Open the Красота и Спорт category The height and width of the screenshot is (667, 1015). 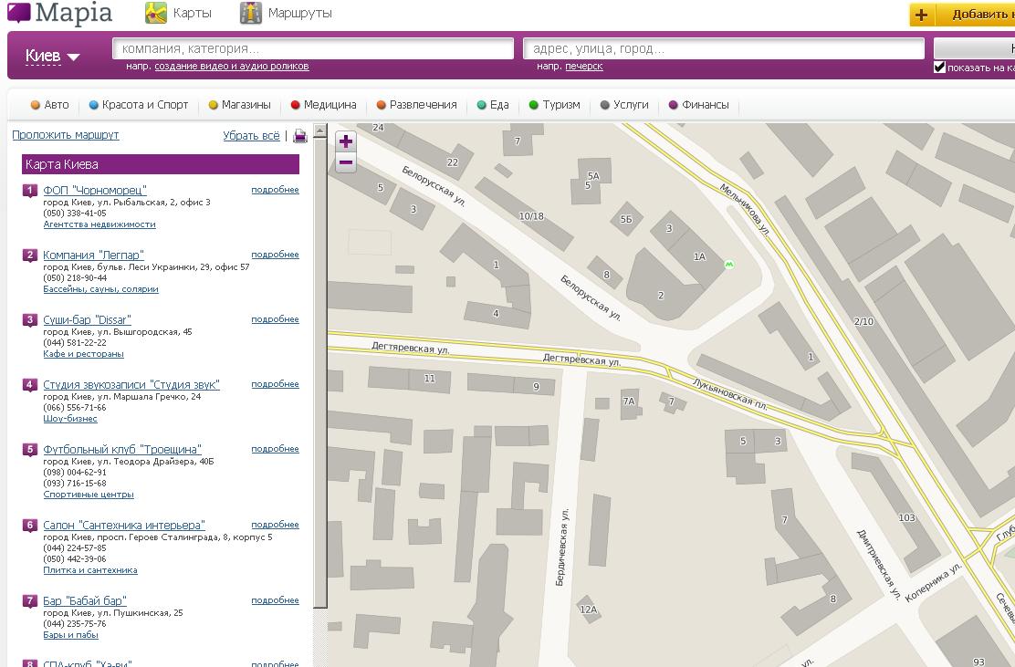(x=144, y=105)
